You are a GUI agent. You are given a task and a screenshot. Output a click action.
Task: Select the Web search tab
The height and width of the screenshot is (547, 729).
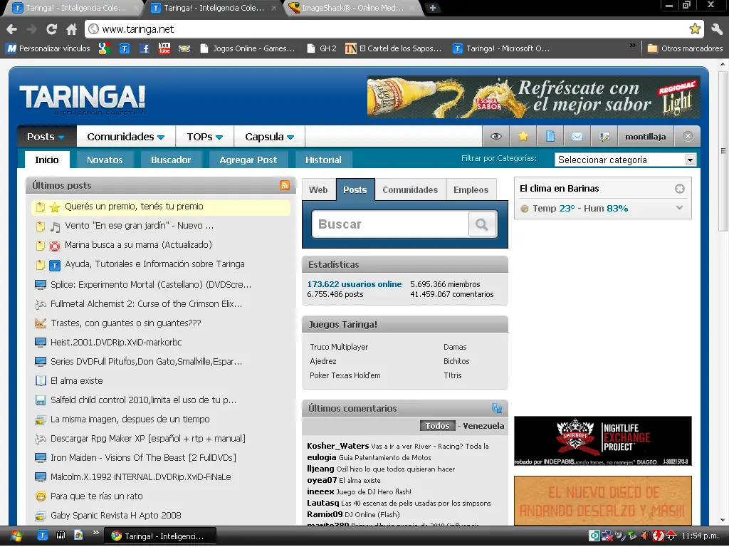tap(318, 189)
